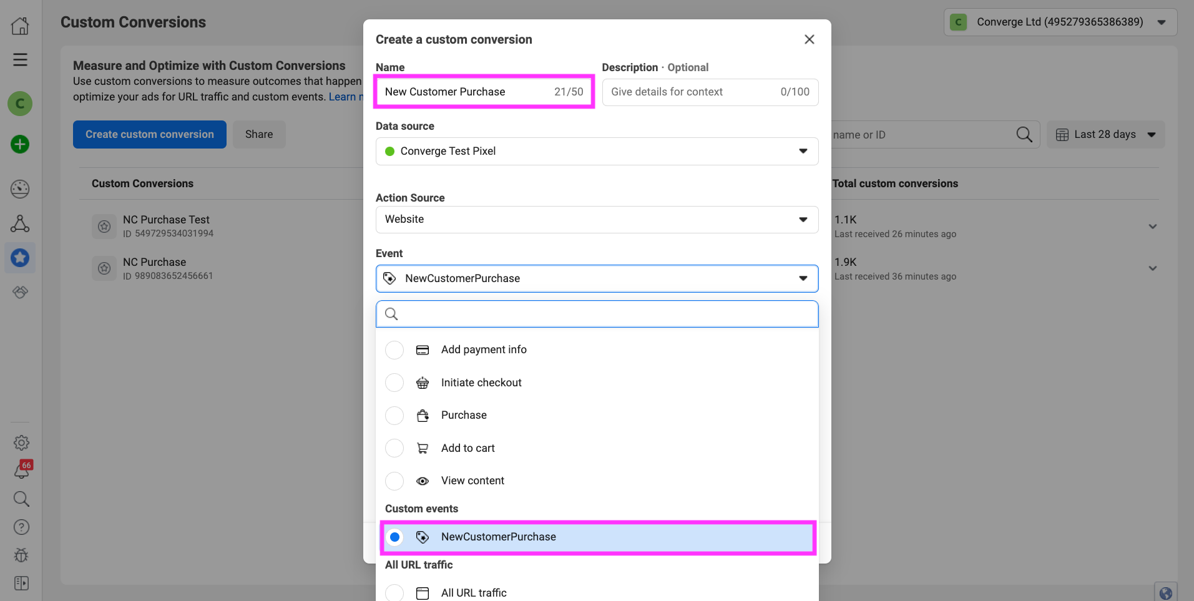The image size is (1194, 601).
Task: Click the Create custom conversion button
Action: tap(150, 135)
